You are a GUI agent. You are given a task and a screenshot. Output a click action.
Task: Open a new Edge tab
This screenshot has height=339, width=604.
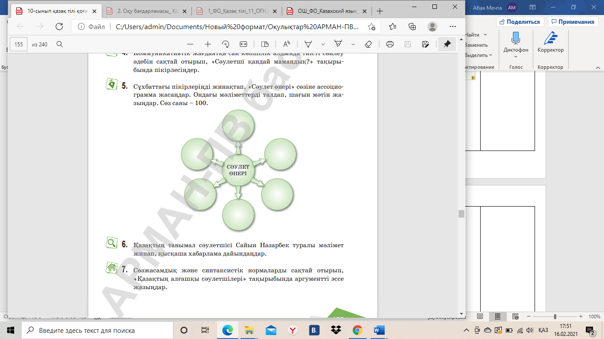pos(379,11)
